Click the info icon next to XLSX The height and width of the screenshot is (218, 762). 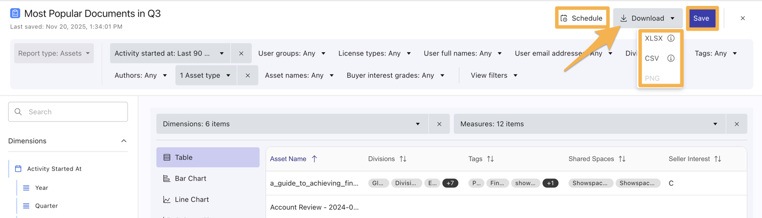[671, 38]
